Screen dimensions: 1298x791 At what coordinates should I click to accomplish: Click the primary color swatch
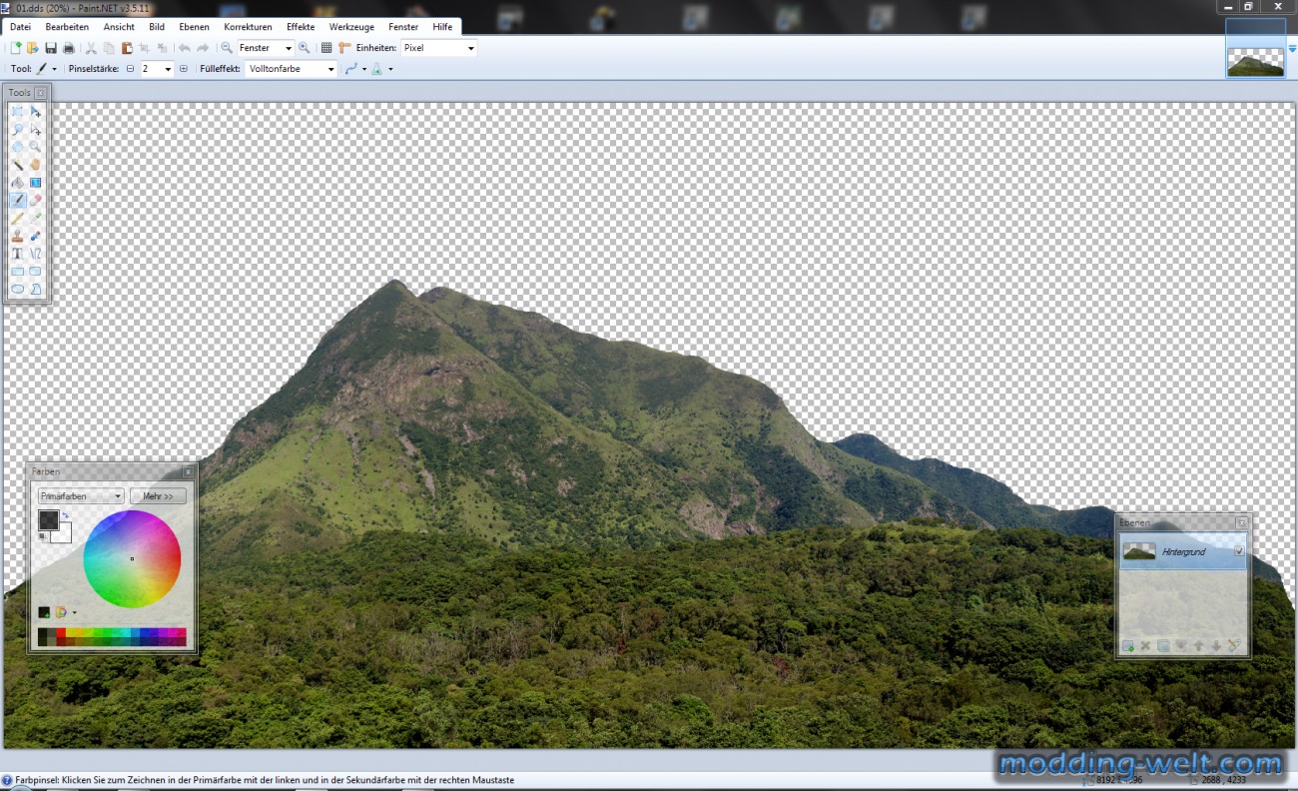[x=48, y=519]
